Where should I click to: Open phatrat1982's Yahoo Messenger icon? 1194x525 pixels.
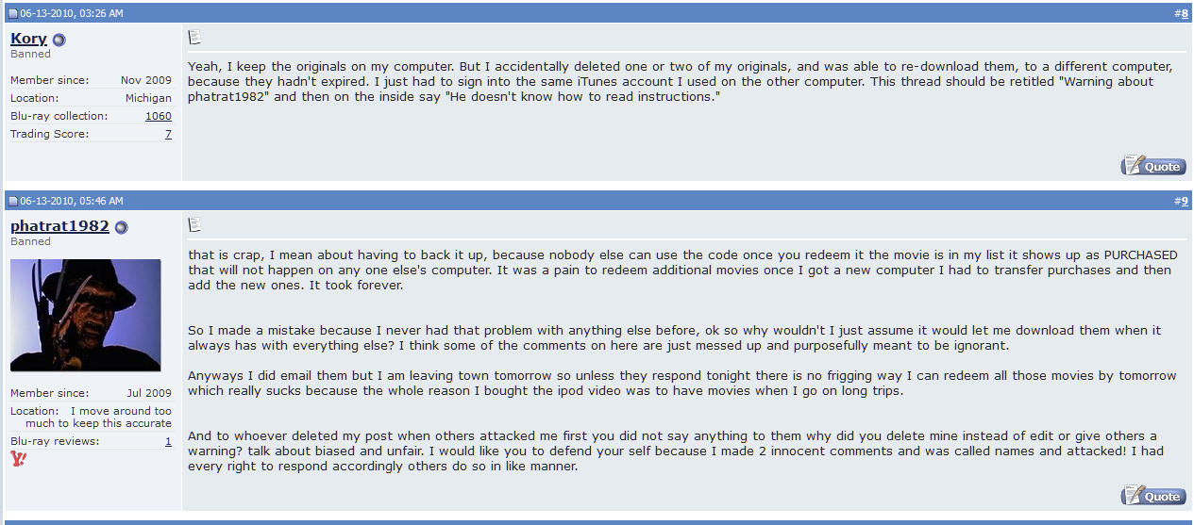18,459
